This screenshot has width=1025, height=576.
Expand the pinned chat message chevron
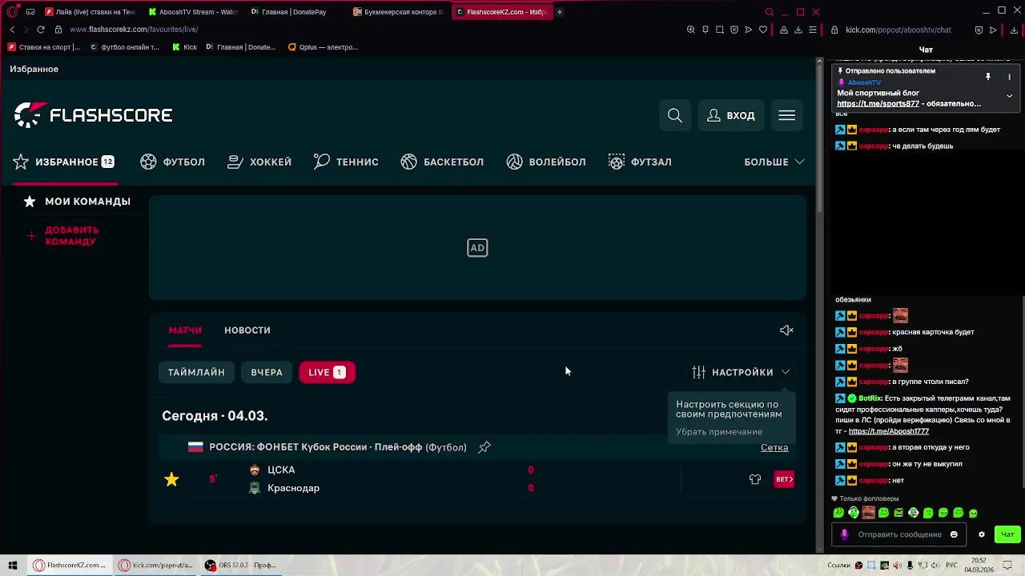[x=1009, y=96]
